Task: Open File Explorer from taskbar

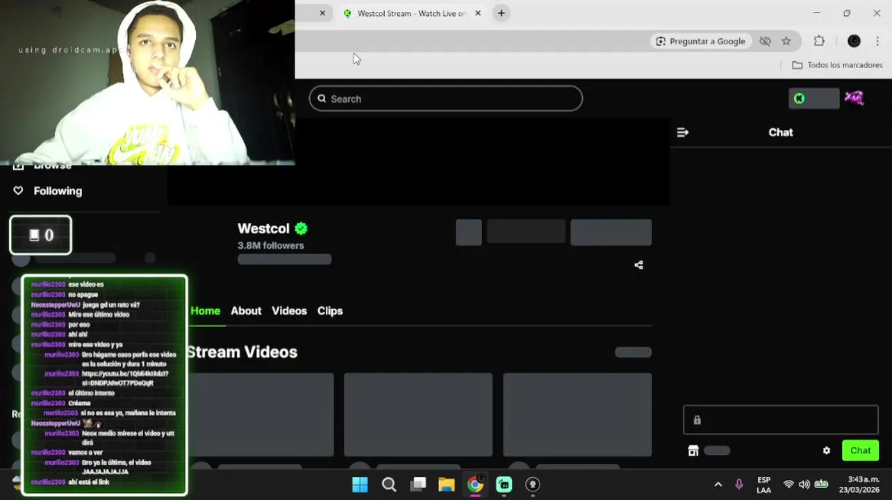Action: [x=446, y=485]
